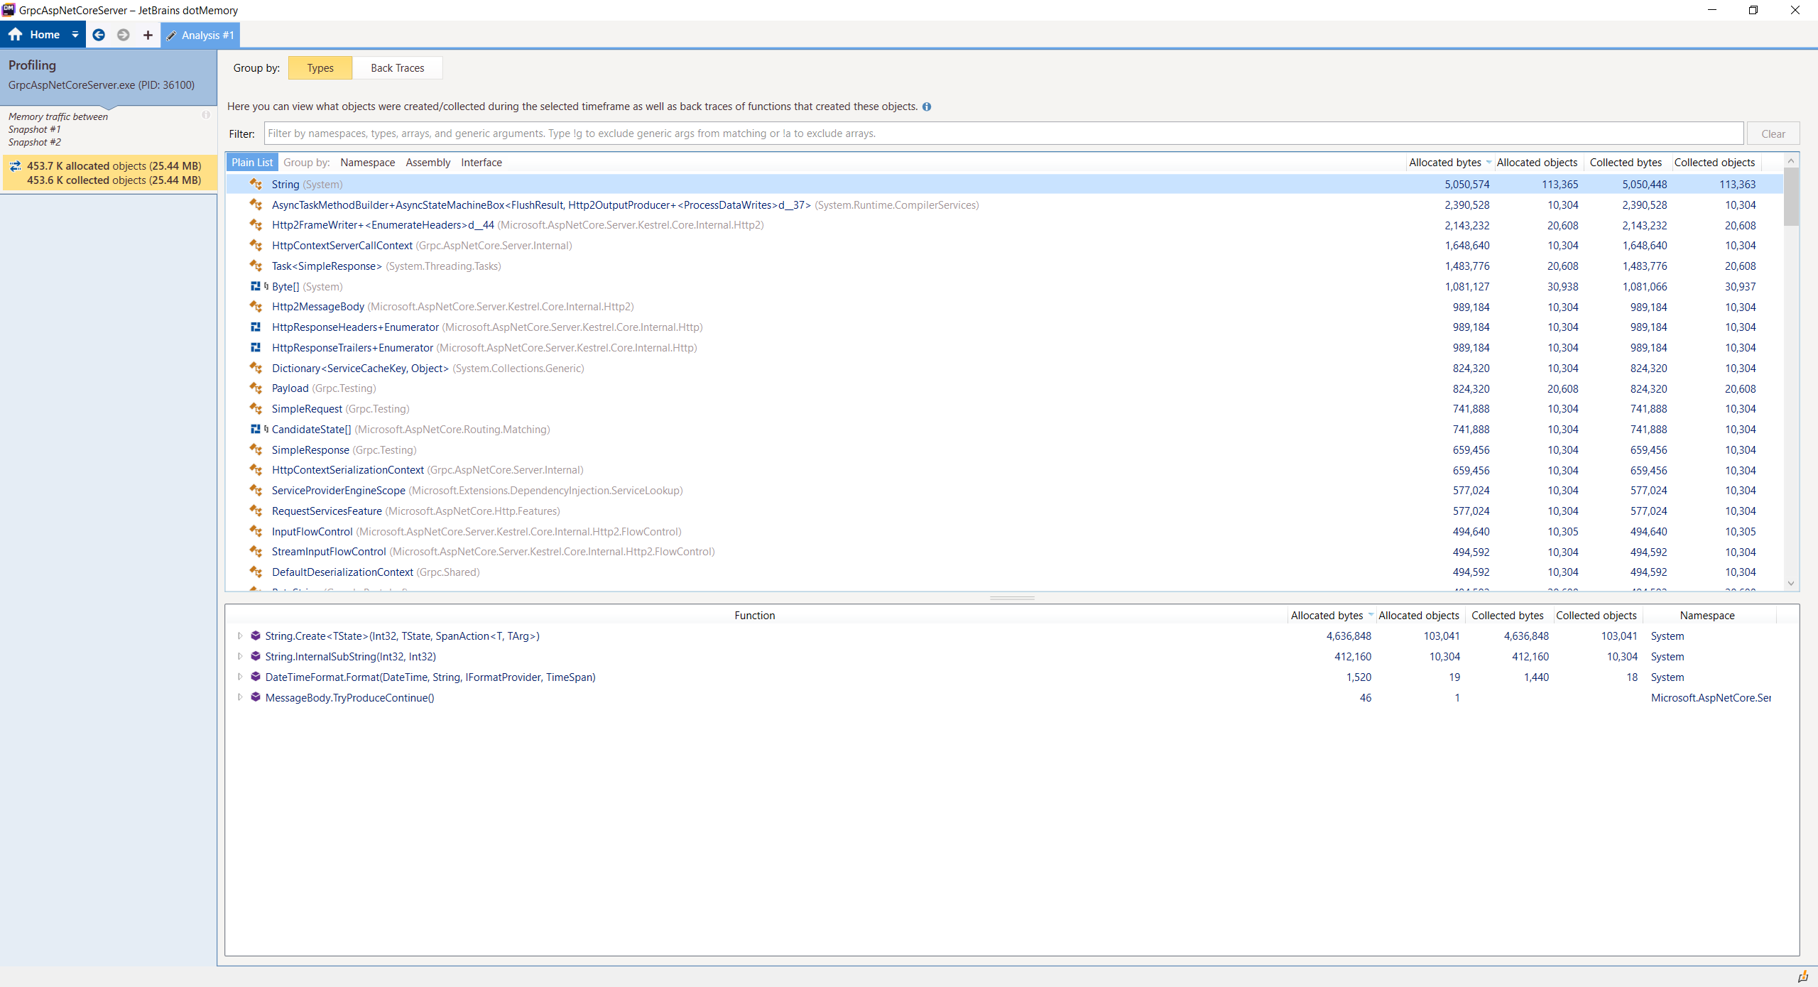
Task: Click icon of Http2FrameWriter row
Action: point(256,225)
